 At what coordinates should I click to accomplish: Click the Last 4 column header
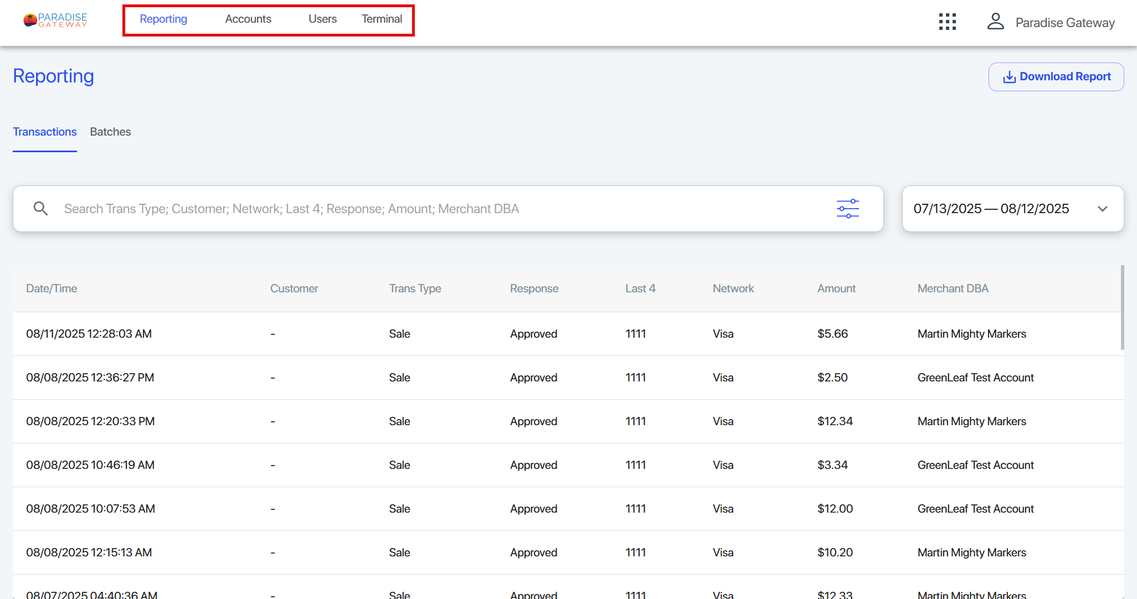tap(640, 288)
